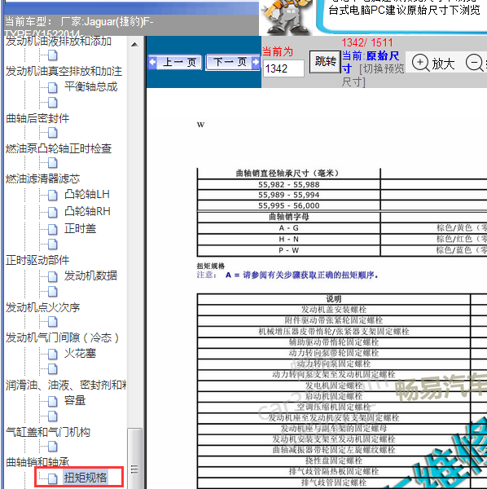
Task: Click the 排气歧管固定螺栓 table row
Action: 334,482
